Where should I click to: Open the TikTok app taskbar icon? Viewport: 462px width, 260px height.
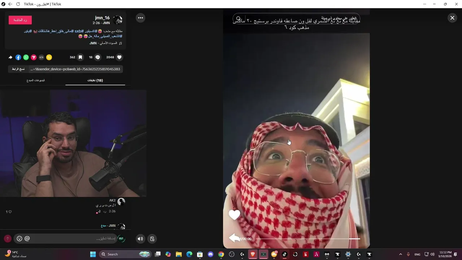[284, 254]
